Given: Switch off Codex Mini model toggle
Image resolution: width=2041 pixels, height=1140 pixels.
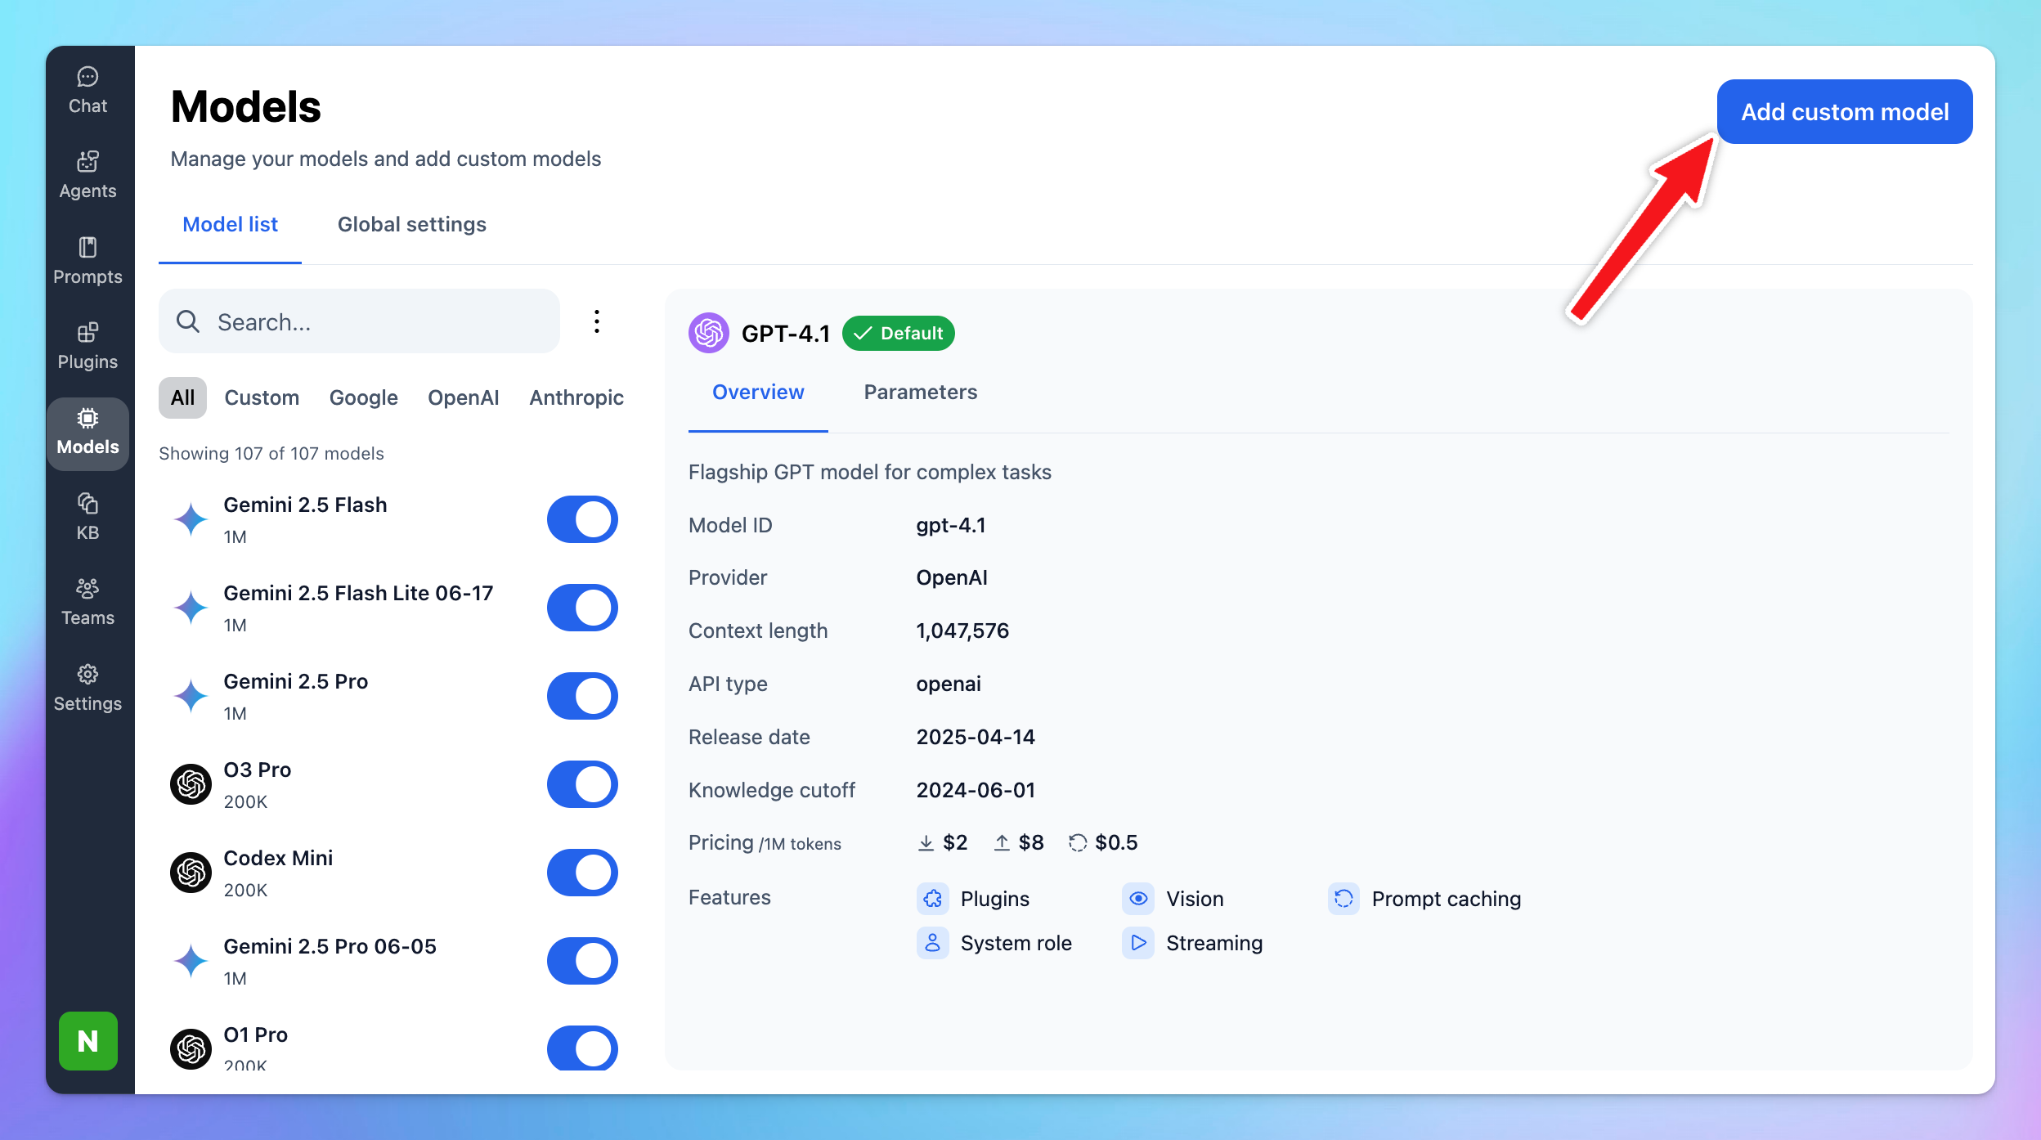Looking at the screenshot, I should click(582, 873).
